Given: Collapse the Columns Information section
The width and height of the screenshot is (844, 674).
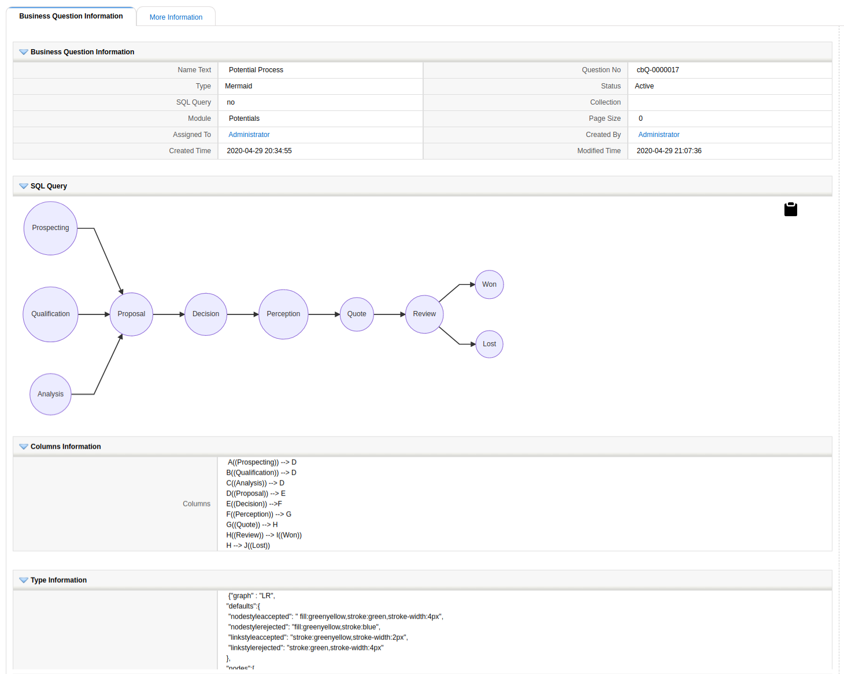Looking at the screenshot, I should [x=24, y=447].
